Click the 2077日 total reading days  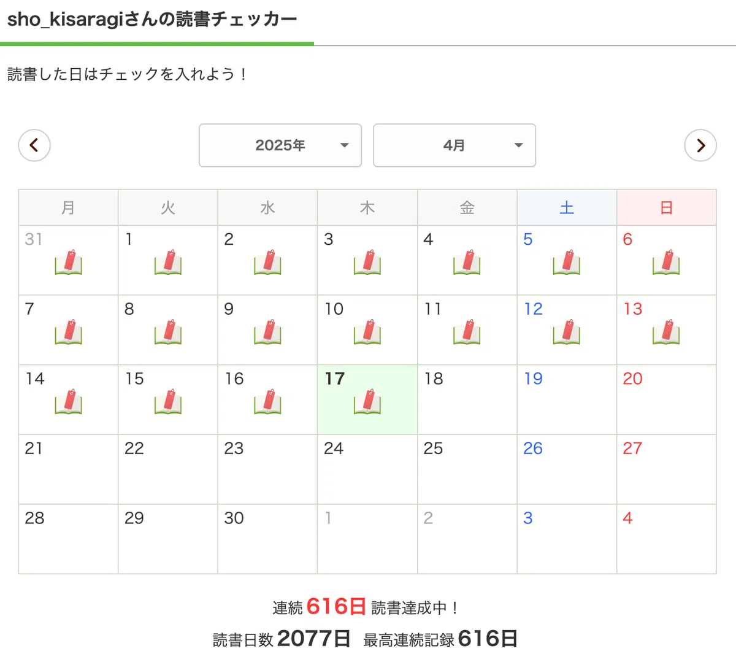point(313,639)
